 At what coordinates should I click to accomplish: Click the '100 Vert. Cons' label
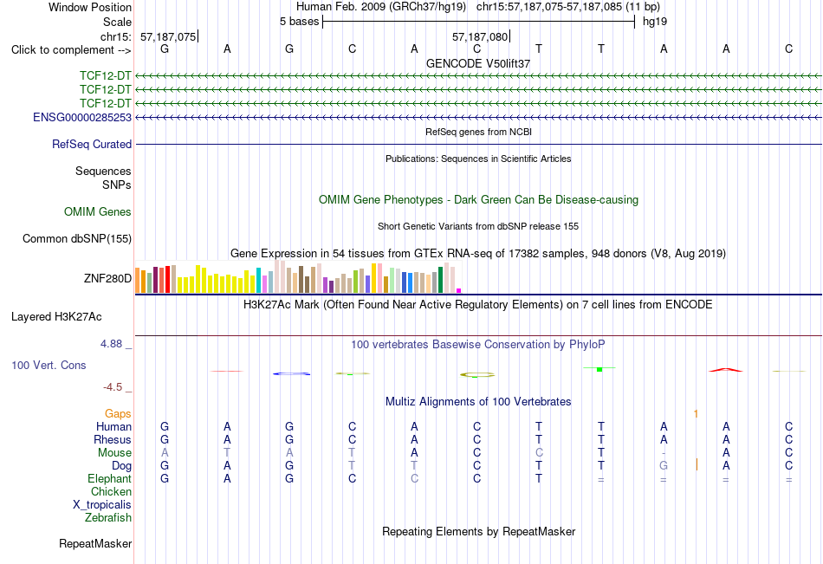(49, 365)
